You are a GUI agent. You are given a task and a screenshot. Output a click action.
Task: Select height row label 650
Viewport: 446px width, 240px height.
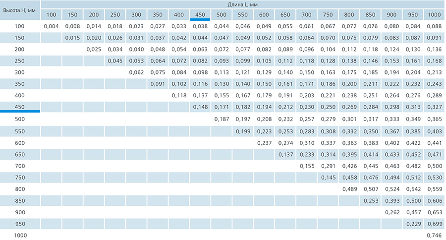click(20, 155)
